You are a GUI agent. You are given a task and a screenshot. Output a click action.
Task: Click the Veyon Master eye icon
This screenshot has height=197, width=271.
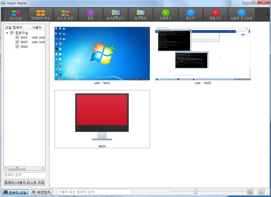(x=3, y=3)
